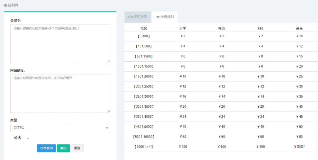This screenshot has width=318, height=160.
Task: Click the 网站链接 textarea resize handle
Action: (x=108, y=111)
